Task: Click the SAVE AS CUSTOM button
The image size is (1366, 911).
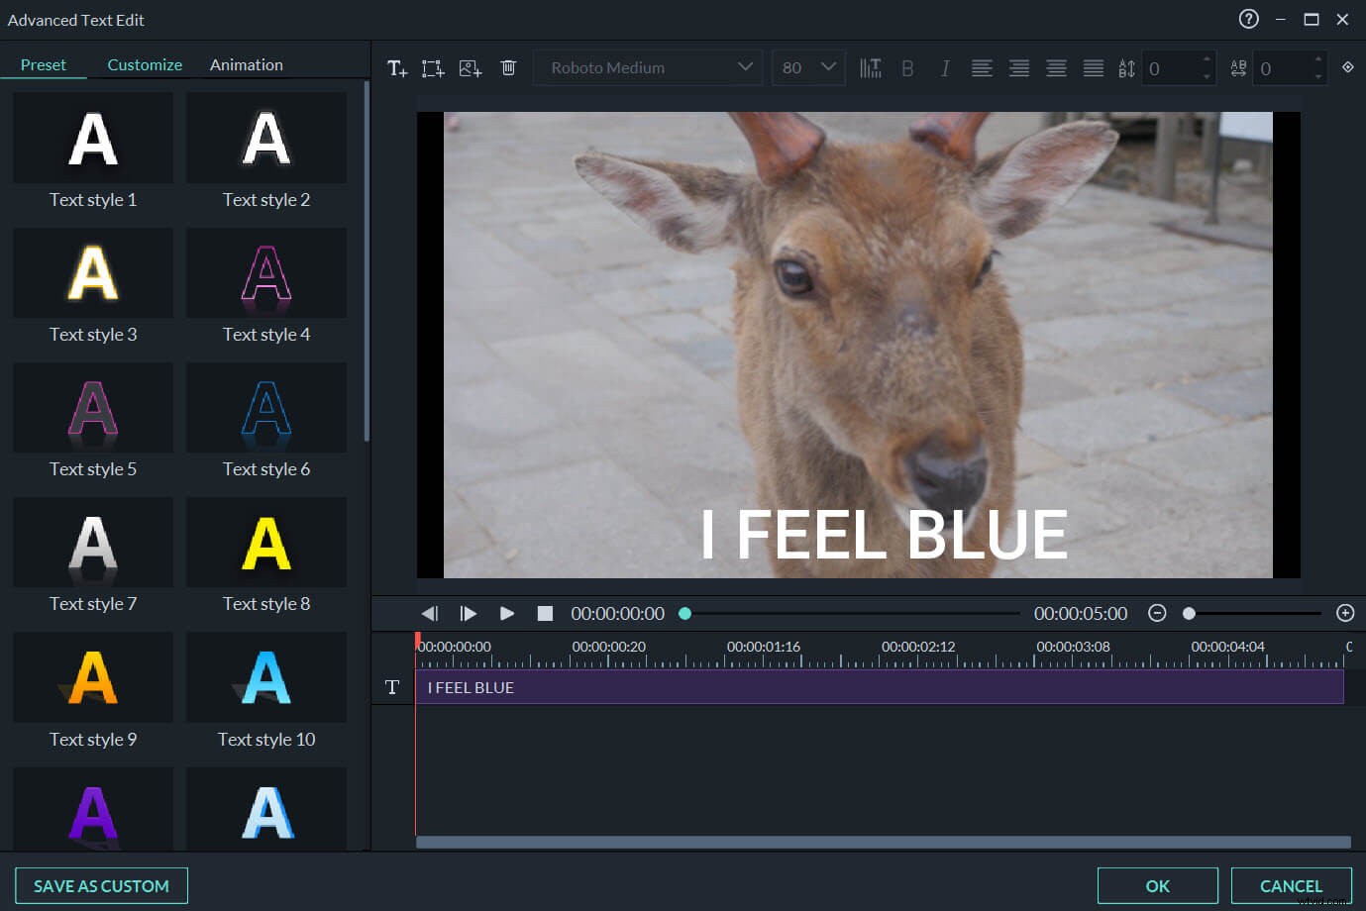Action: 100,885
